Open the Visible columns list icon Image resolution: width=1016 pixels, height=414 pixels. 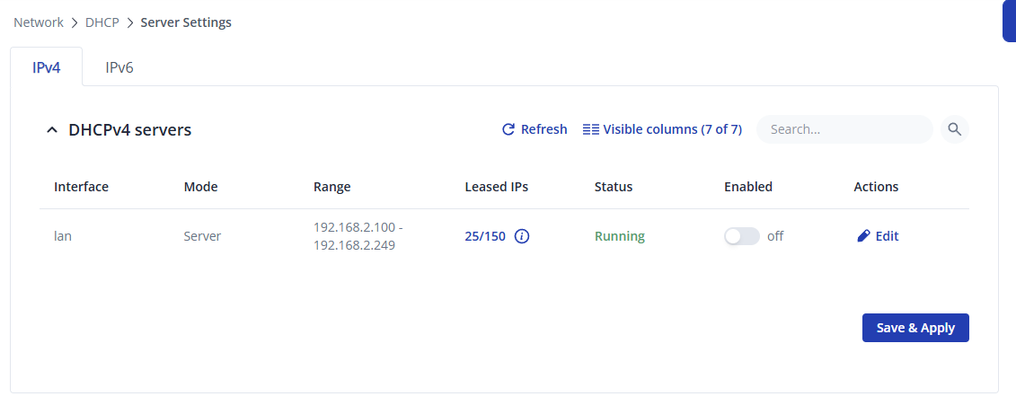point(590,129)
